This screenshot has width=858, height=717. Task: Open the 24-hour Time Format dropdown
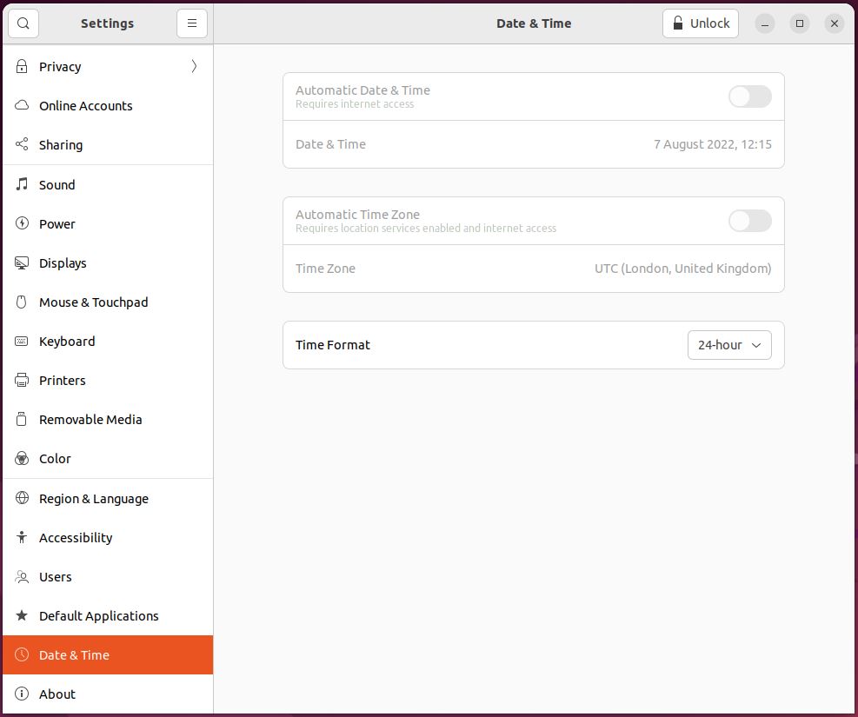tap(728, 345)
